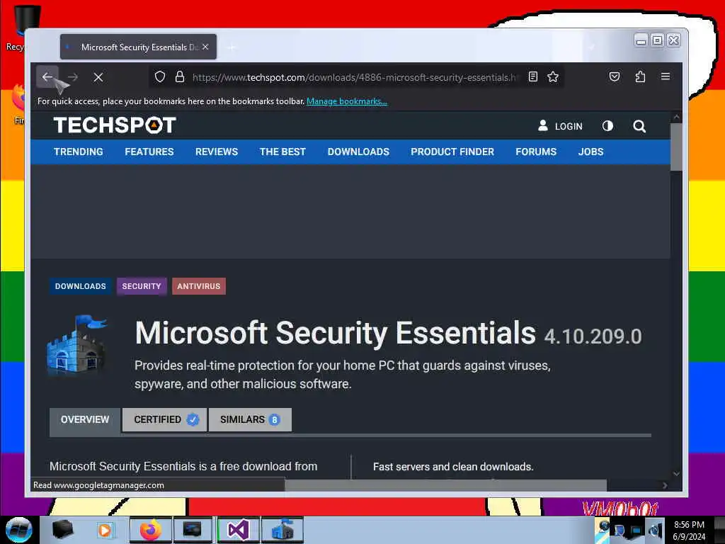Open the tracking protection shield icon
Viewport: 725px width, 544px height.
159,76
